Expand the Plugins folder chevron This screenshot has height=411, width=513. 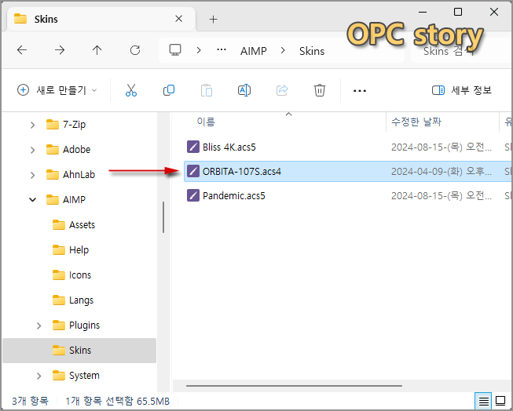tap(38, 326)
